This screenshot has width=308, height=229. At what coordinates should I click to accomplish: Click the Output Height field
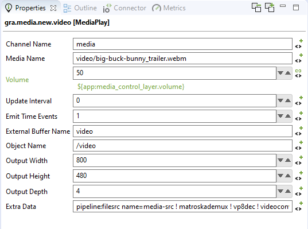pyautogui.click(x=174, y=176)
